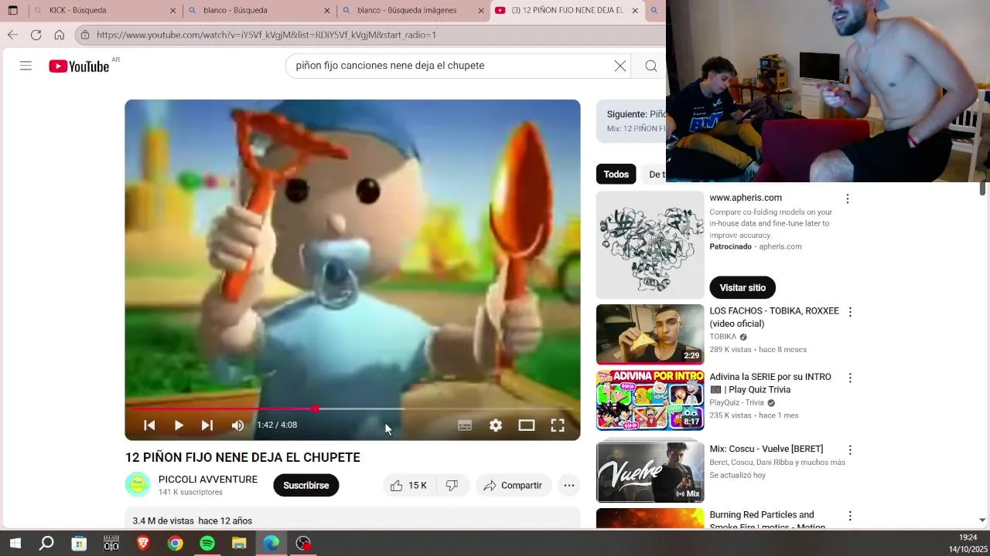Skip to previous video in mix

click(x=149, y=425)
